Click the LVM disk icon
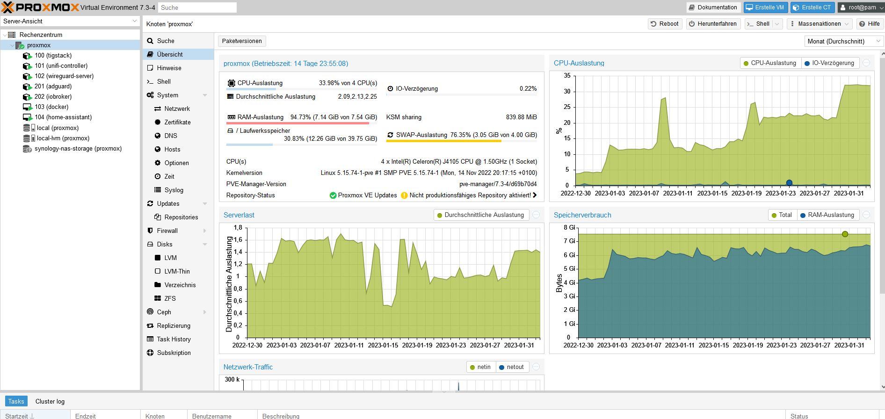This screenshot has width=885, height=419. coord(158,258)
